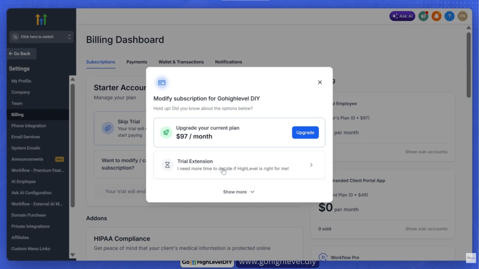Switch to the Notifications tab

pos(228,62)
